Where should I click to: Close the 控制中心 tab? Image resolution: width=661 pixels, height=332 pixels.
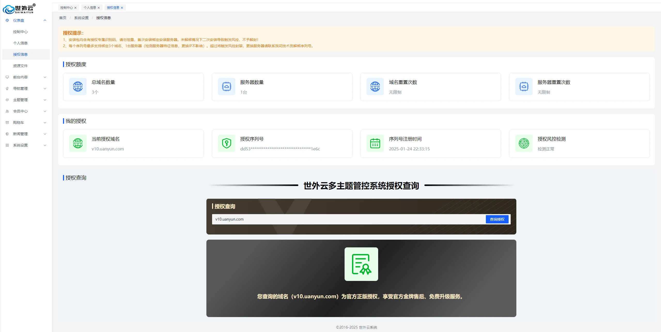(75, 8)
